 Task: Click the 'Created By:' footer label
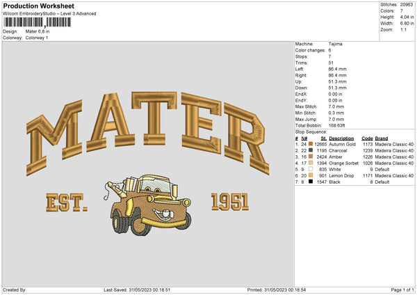(x=15, y=290)
